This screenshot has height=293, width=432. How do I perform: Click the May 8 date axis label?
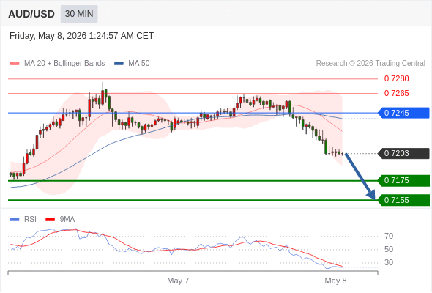[335, 281]
